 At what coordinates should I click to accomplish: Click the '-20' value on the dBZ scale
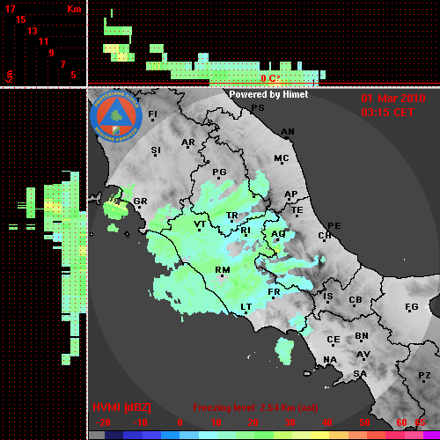coord(103,422)
